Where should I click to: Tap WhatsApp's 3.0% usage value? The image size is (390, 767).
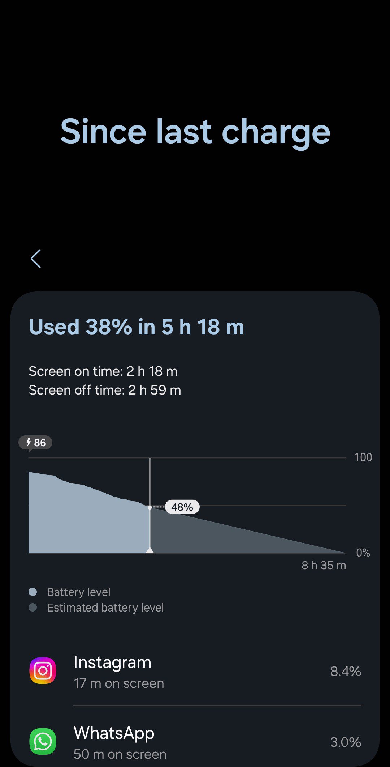coord(346,742)
